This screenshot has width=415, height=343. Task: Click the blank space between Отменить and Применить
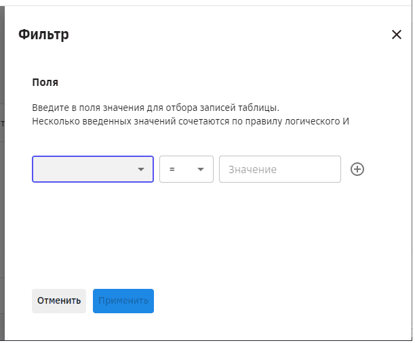pos(90,301)
